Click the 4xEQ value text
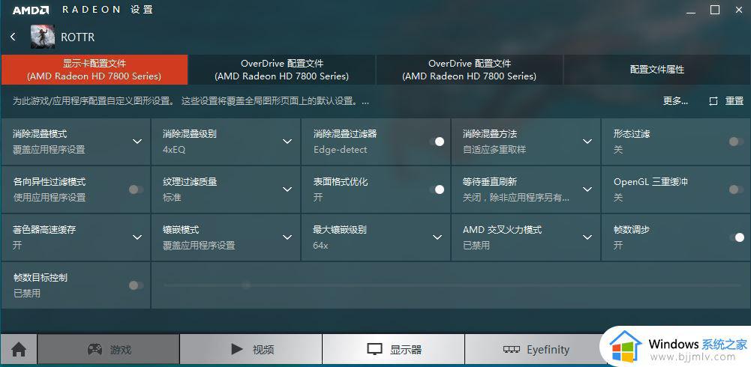751x367 pixels. (x=174, y=150)
